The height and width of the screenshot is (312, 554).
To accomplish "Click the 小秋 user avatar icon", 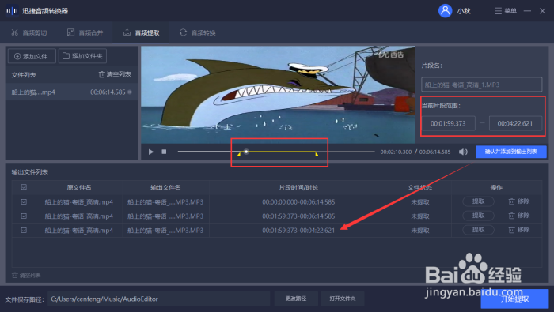I will point(445,11).
